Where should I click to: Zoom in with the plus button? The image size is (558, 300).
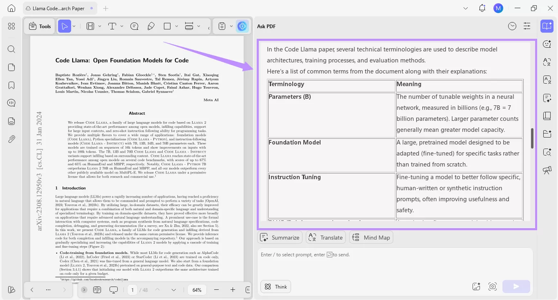[233, 290]
